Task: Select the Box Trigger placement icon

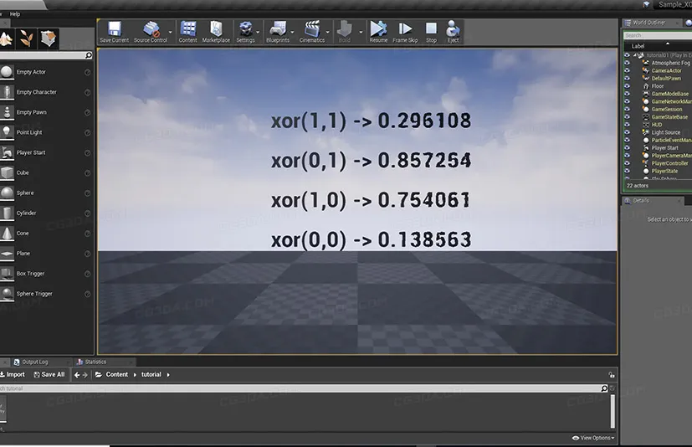Action: 7,274
